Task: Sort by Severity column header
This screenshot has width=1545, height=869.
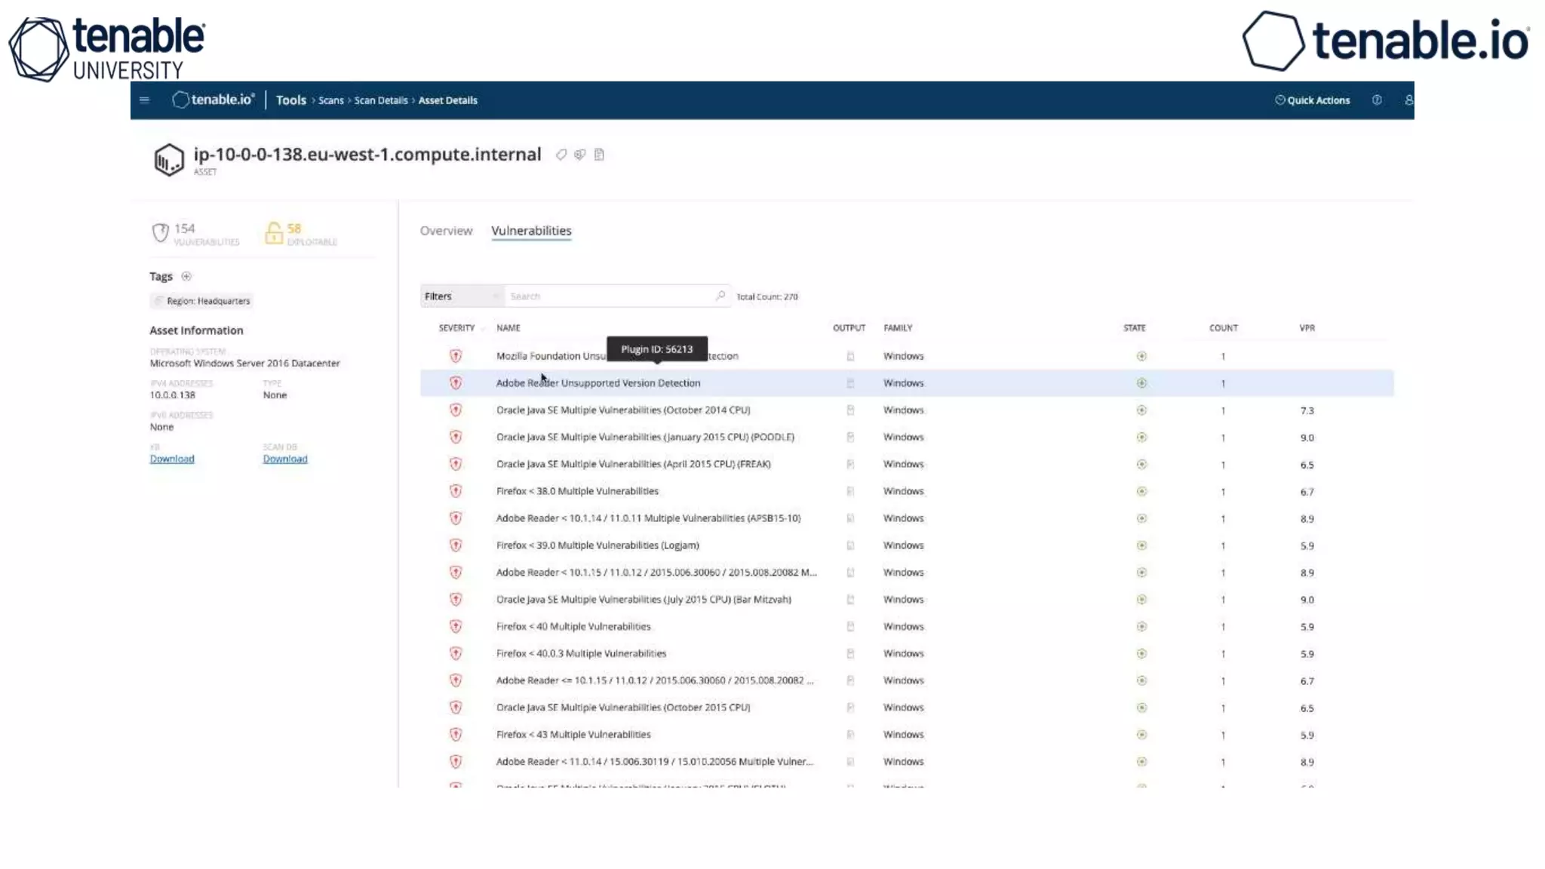Action: pos(456,328)
